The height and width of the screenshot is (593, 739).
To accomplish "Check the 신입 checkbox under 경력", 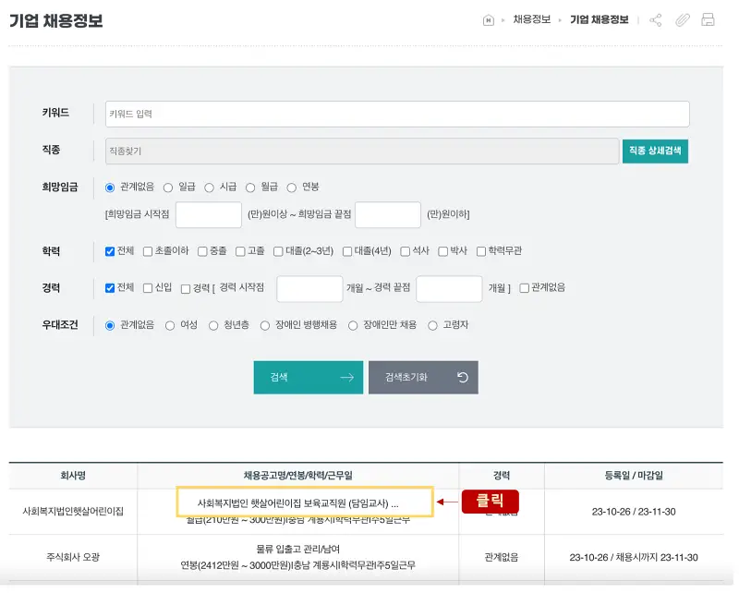I will 148,287.
